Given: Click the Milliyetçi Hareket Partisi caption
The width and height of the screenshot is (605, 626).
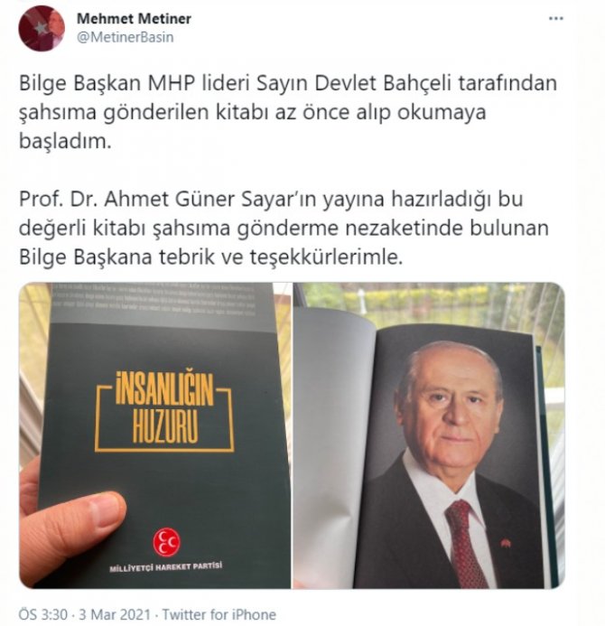Looking at the screenshot, I should (x=165, y=567).
